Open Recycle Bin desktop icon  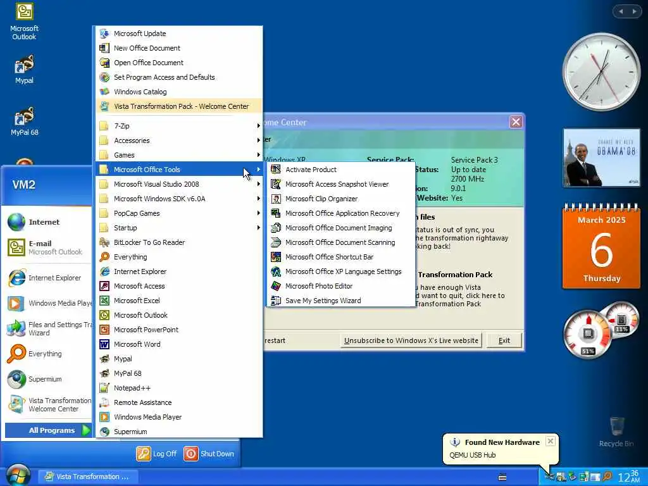pos(616,426)
